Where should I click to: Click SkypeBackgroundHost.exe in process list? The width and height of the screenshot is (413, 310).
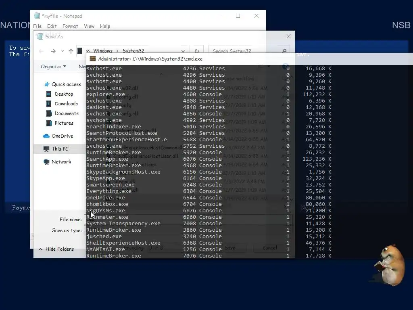(123, 172)
